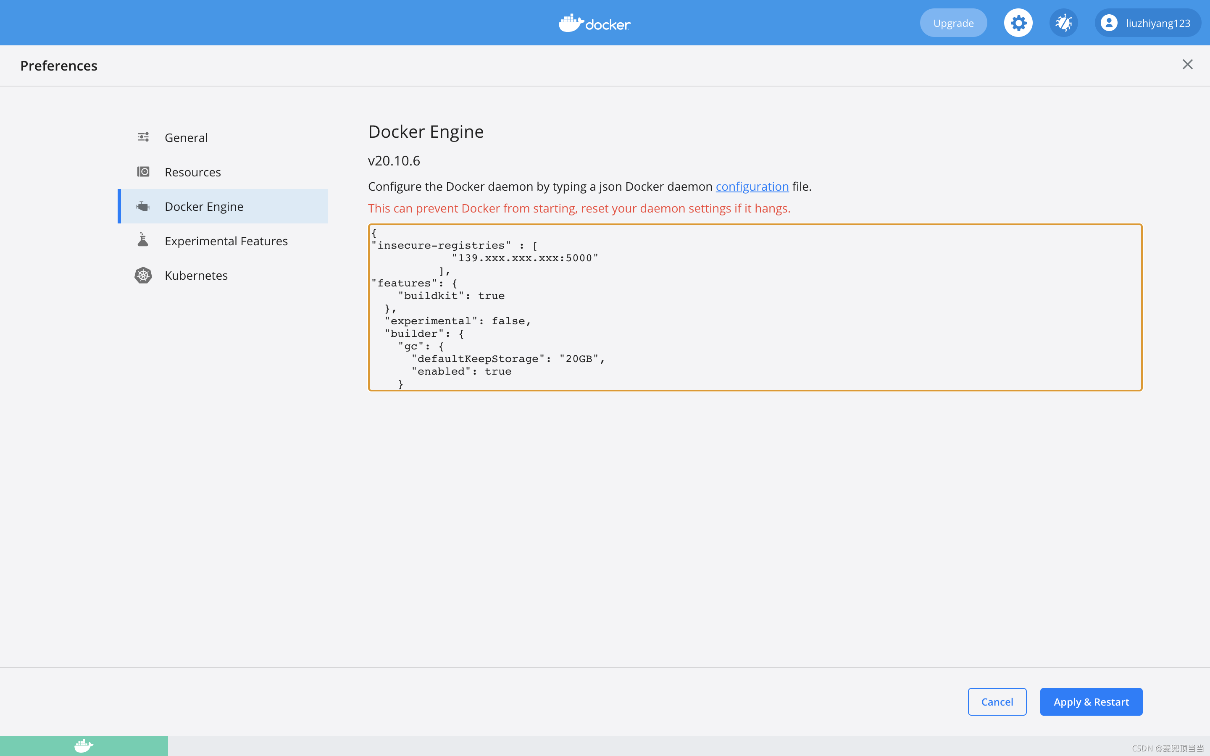Viewport: 1210px width, 756px height.
Task: Click the v20.10.6 version text
Action: tap(394, 160)
